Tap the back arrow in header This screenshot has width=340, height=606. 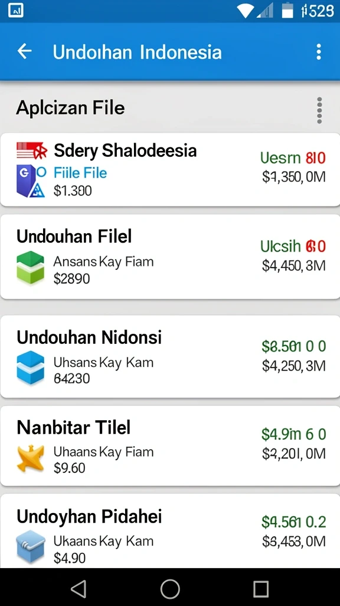[x=24, y=51]
